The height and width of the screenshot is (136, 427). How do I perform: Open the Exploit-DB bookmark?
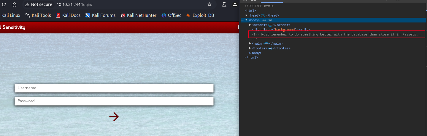(x=200, y=15)
